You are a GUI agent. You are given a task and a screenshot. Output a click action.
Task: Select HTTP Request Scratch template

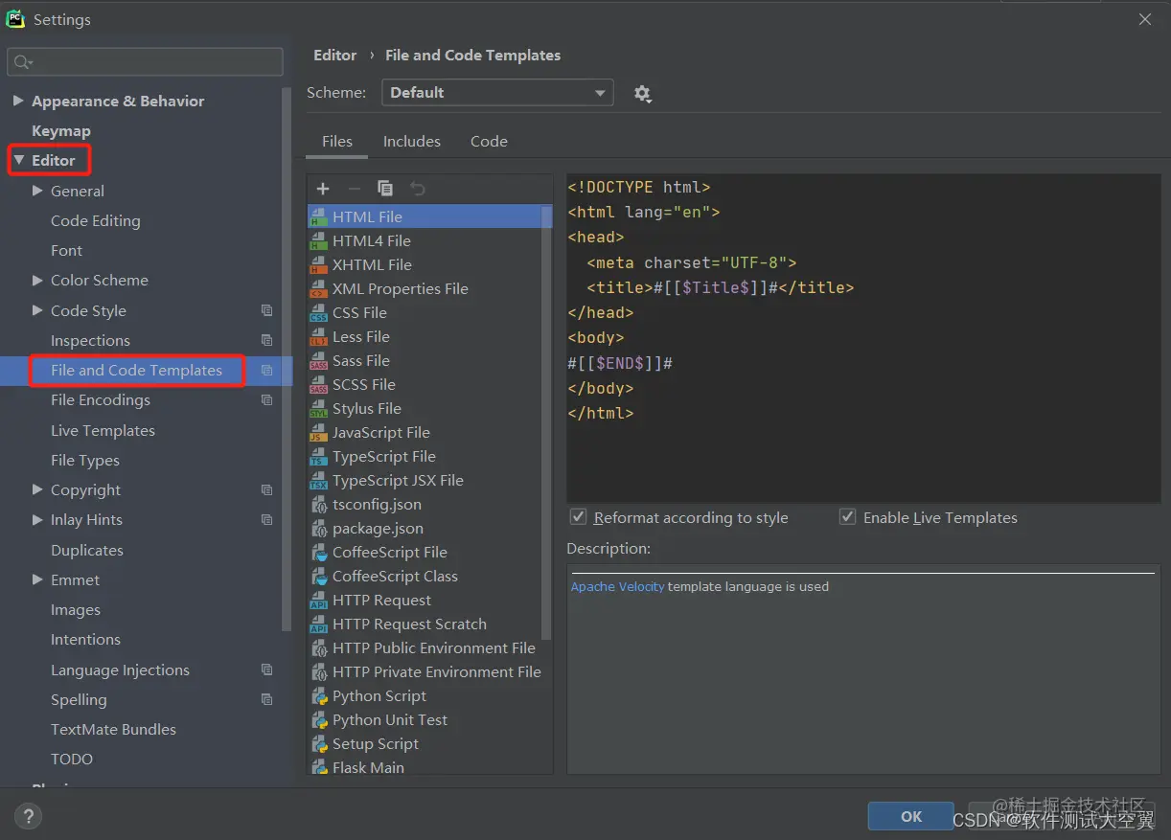409,624
